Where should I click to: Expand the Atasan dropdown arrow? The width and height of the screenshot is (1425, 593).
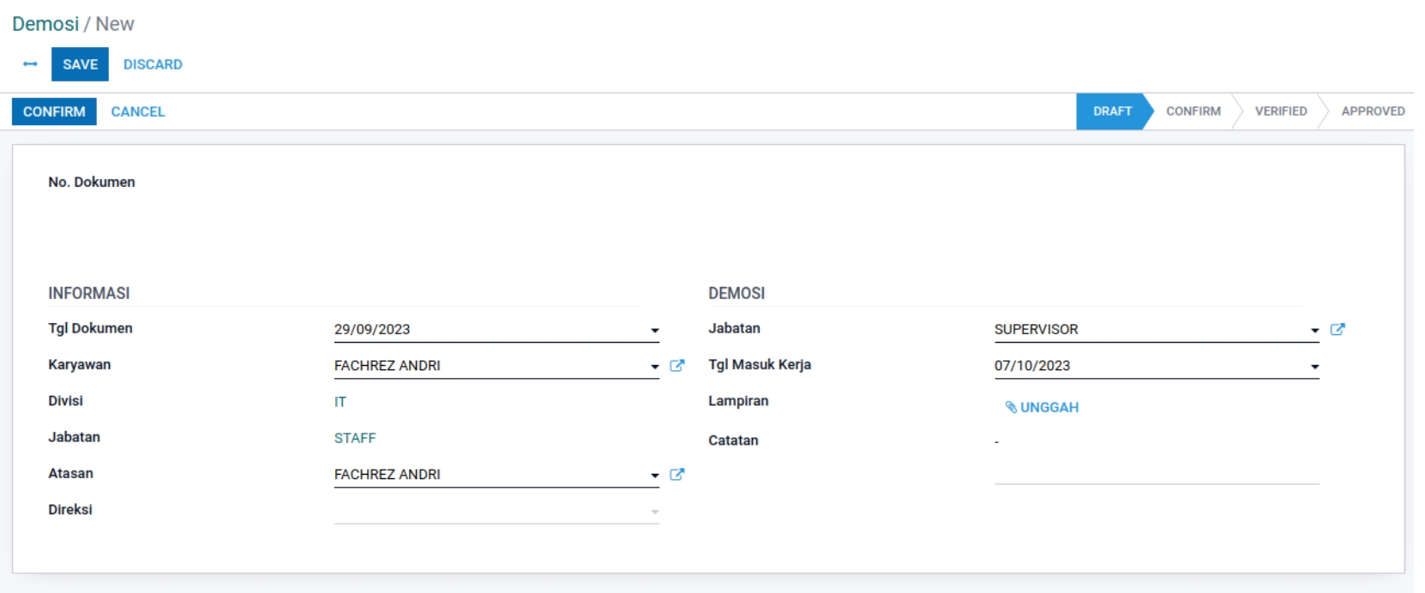[654, 476]
